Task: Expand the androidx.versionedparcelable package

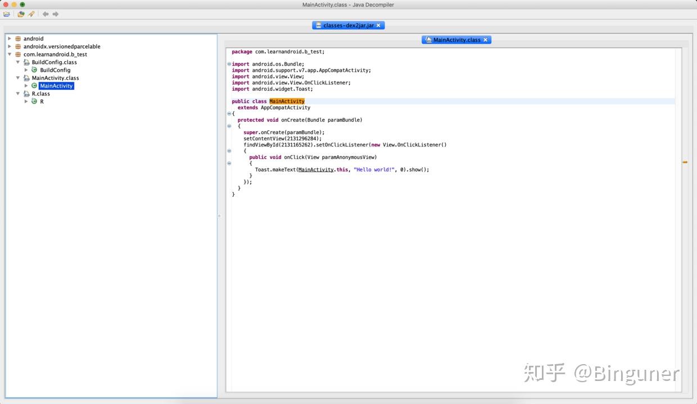Action: 10,47
